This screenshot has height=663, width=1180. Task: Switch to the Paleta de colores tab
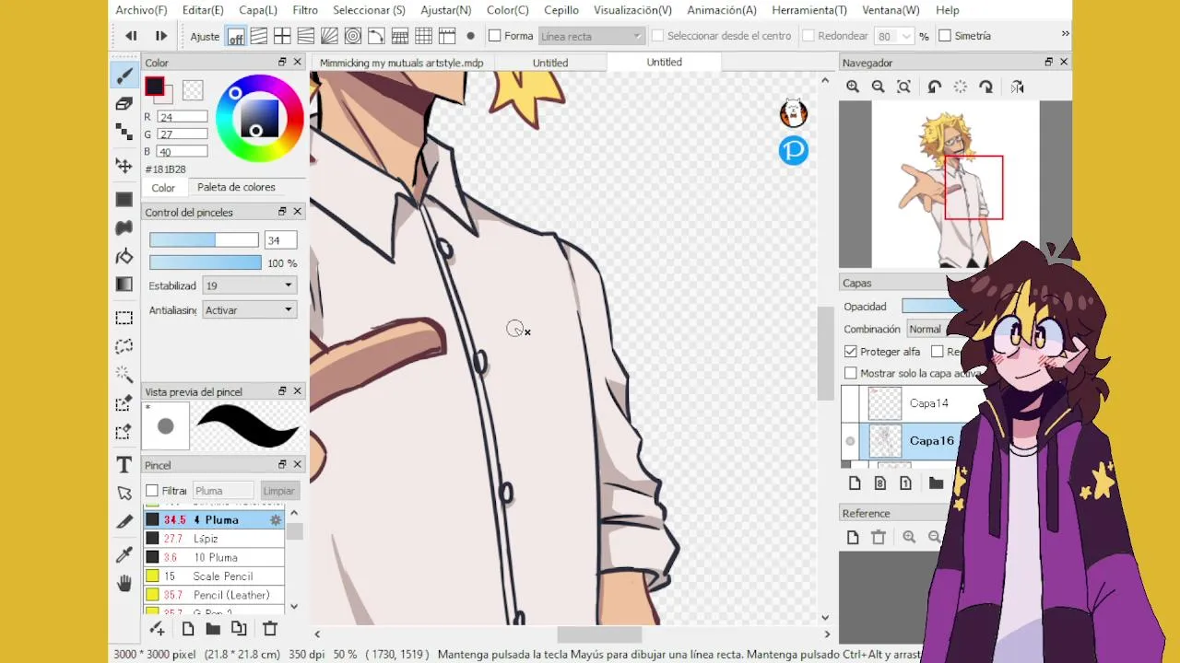click(236, 187)
